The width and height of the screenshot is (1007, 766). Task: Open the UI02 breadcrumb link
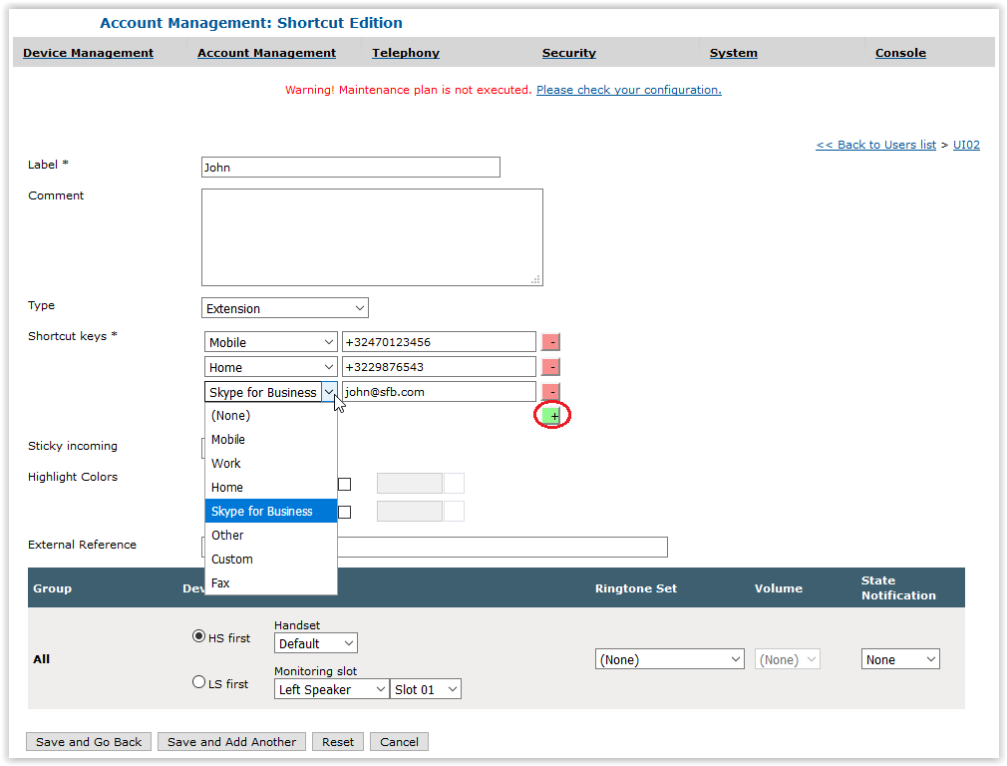click(x=966, y=145)
